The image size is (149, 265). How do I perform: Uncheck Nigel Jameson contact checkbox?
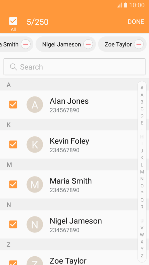tap(13, 224)
